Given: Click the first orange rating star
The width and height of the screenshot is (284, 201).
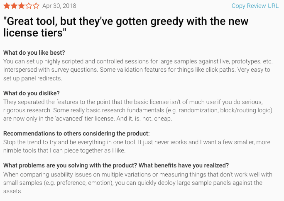Looking at the screenshot, I should click(7, 6).
